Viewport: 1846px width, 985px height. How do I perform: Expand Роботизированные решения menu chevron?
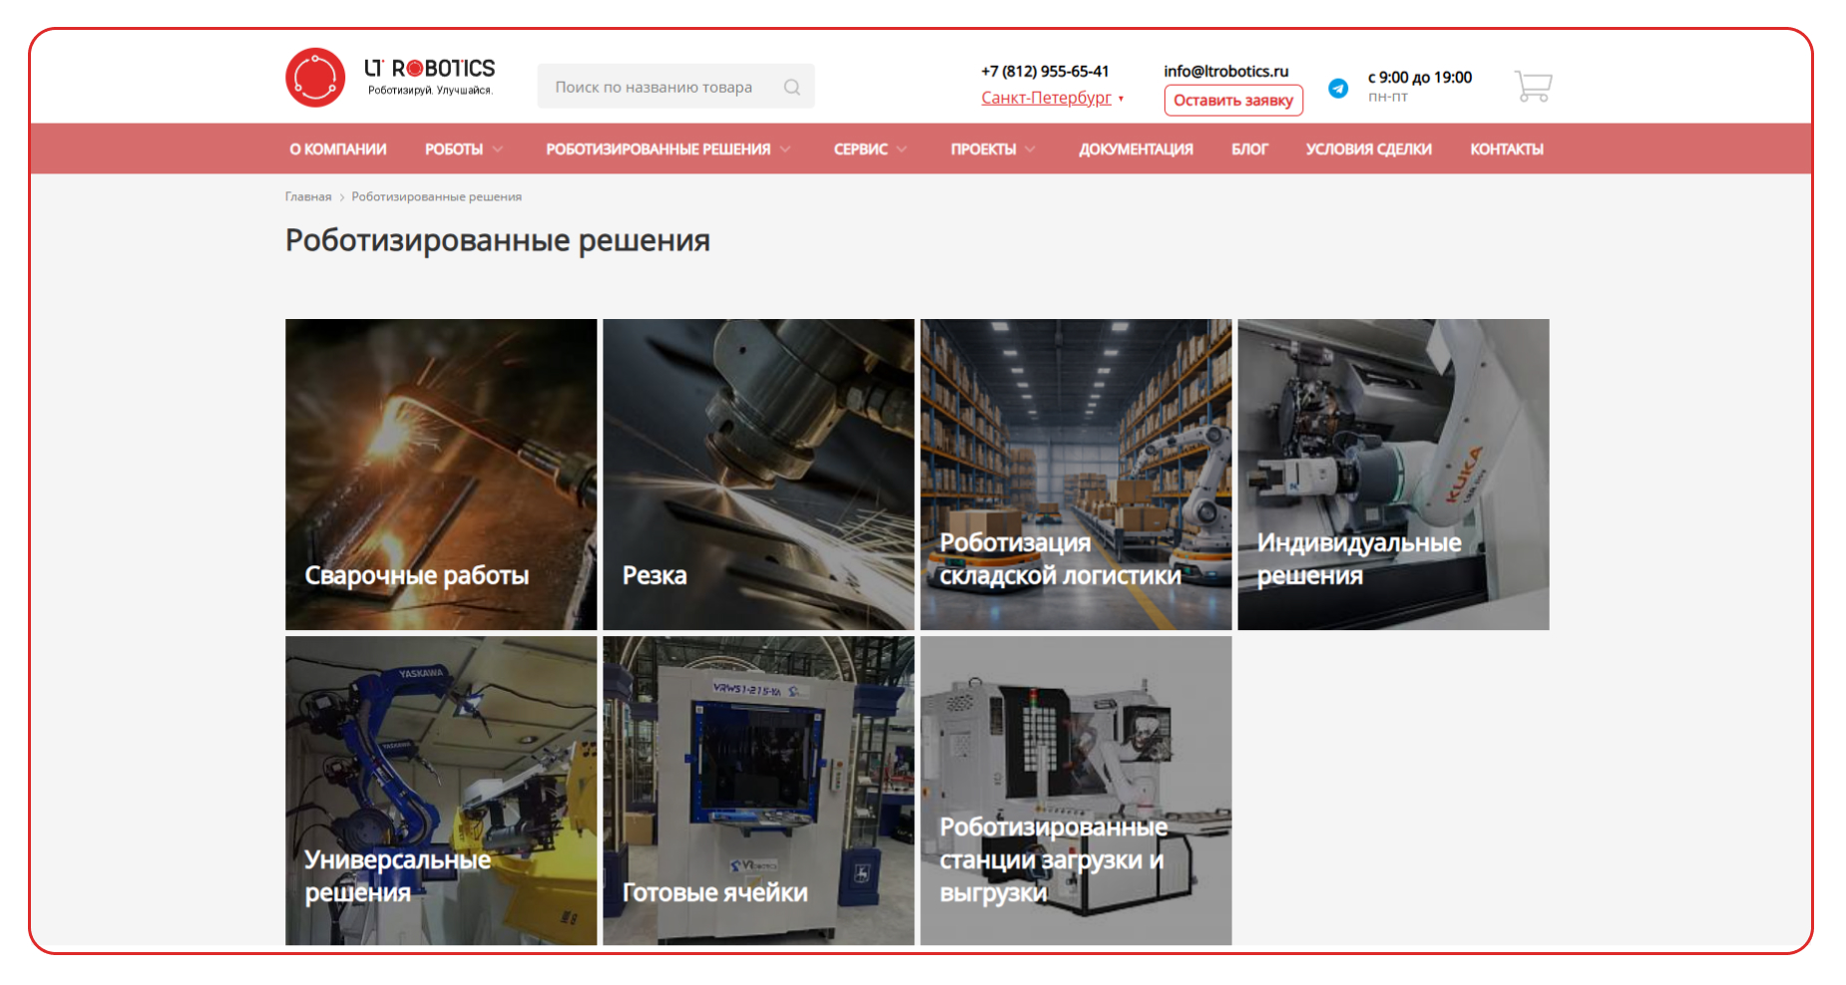click(785, 150)
